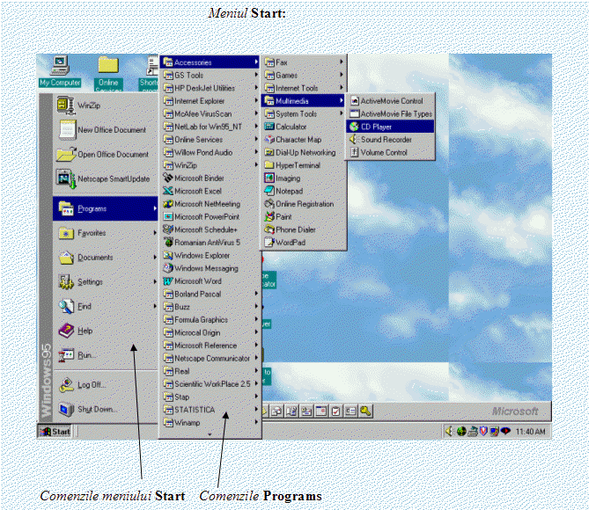The width and height of the screenshot is (589, 510).
Task: Select ActiveMovie File Types
Action: [390, 113]
